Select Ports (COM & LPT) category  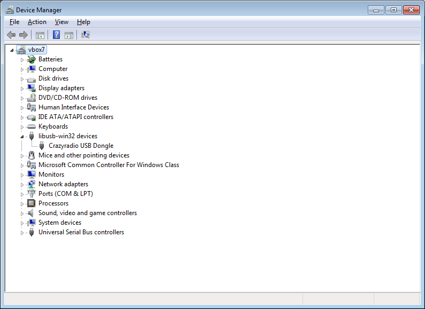(65, 194)
